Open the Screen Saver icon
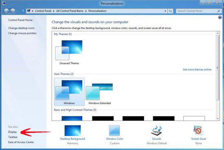Screen dimensions: 224x150 pos(198,130)
